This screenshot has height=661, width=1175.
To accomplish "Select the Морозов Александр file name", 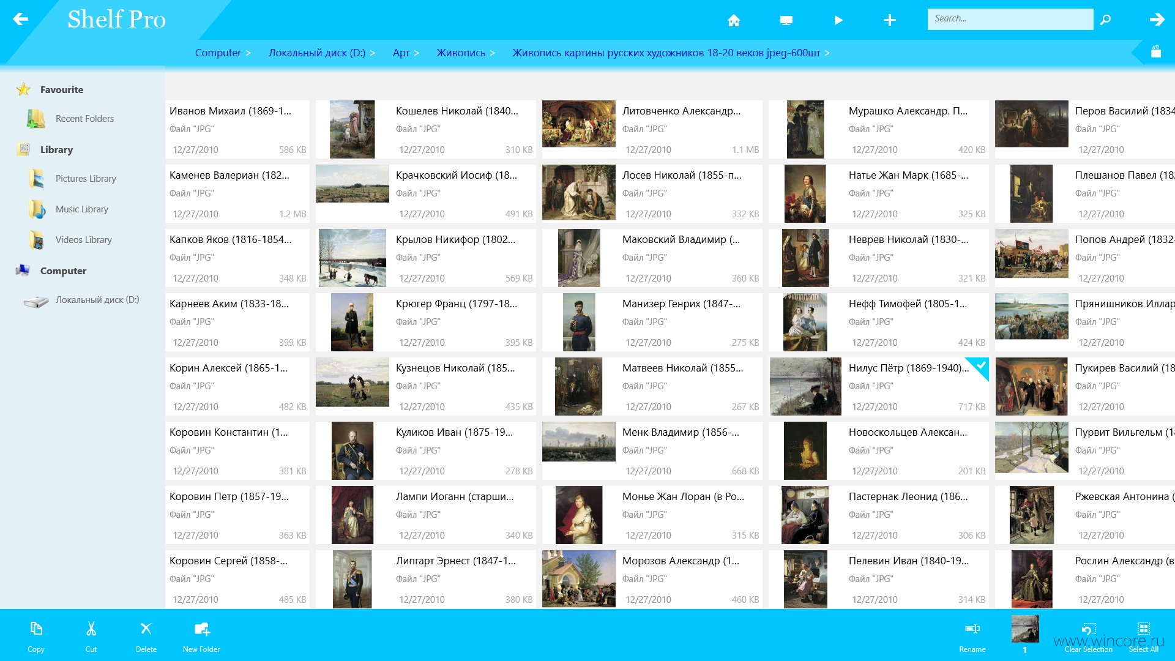I will (681, 561).
